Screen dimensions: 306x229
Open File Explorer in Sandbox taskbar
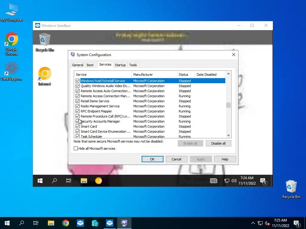click(84, 181)
